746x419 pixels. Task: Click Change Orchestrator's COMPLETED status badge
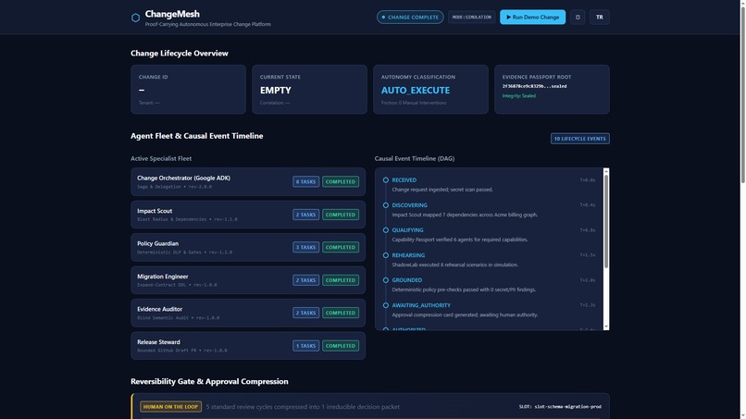pos(341,181)
